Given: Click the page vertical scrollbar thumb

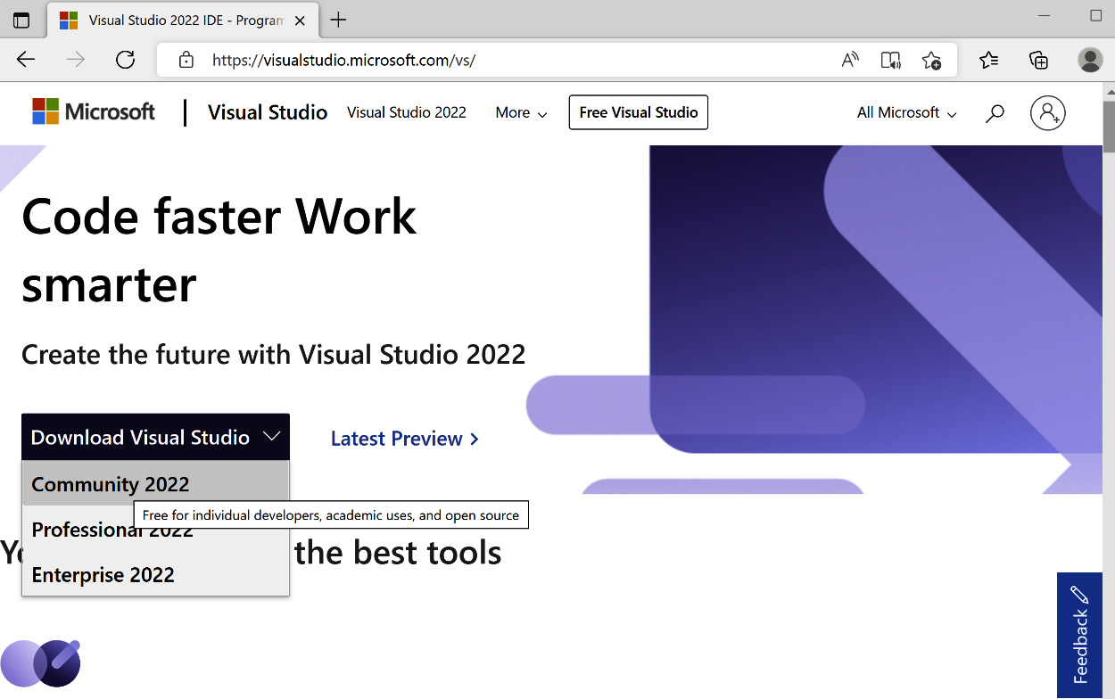Looking at the screenshot, I should tap(1109, 127).
